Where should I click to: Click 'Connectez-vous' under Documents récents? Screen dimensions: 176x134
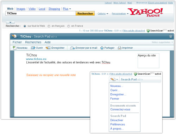coord(120,109)
